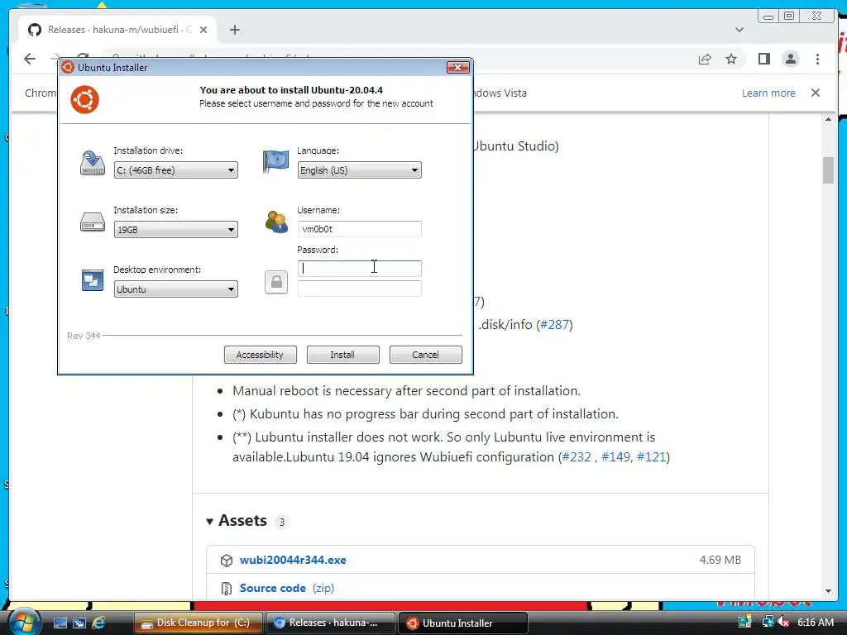Click the zip file icon beside Source code
Image resolution: width=847 pixels, height=635 pixels.
coord(227,589)
